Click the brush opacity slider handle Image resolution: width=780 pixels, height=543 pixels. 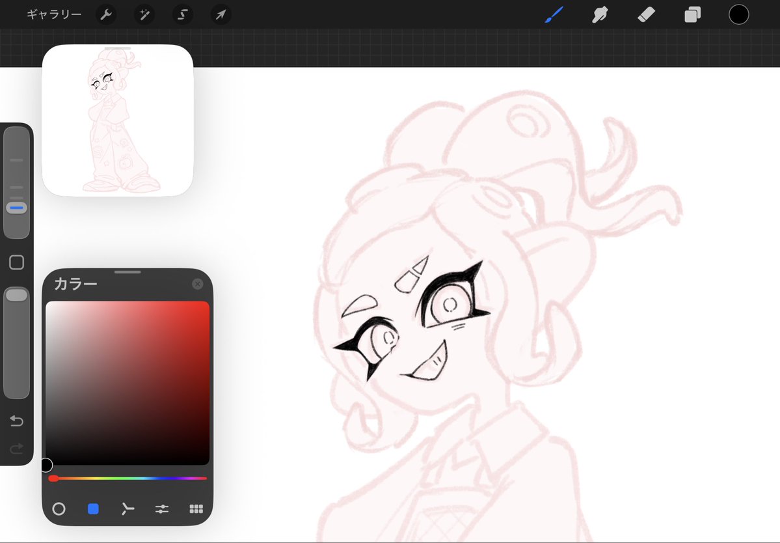[16, 295]
